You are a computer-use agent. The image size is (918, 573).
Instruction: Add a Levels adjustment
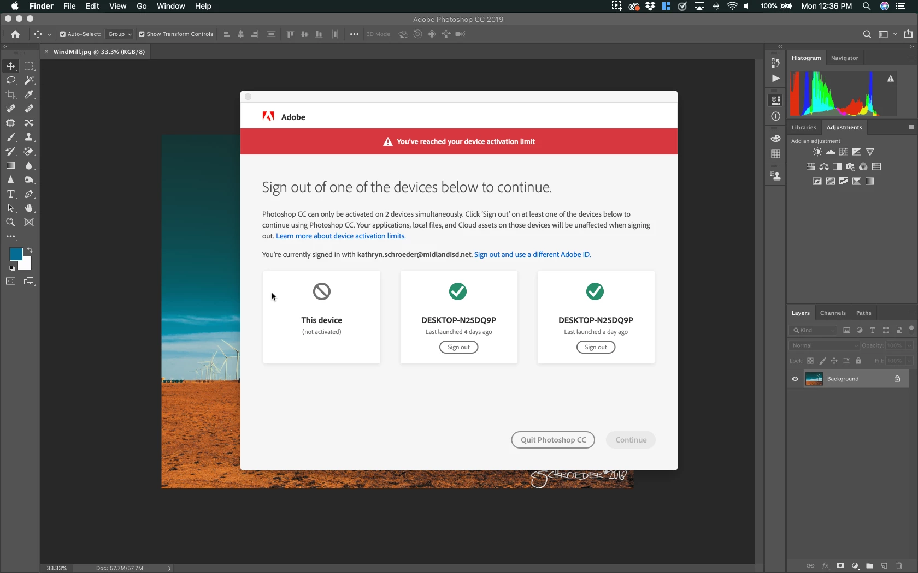831,152
